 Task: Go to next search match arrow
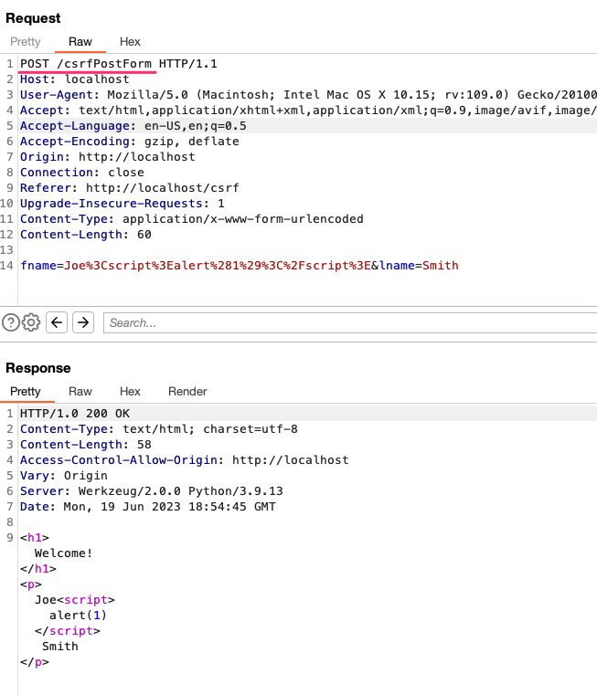(83, 322)
